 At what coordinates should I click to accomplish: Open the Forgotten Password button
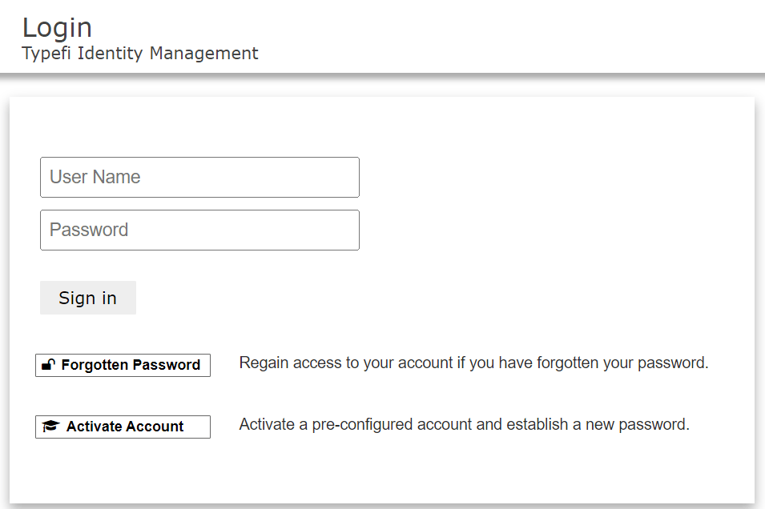(123, 365)
